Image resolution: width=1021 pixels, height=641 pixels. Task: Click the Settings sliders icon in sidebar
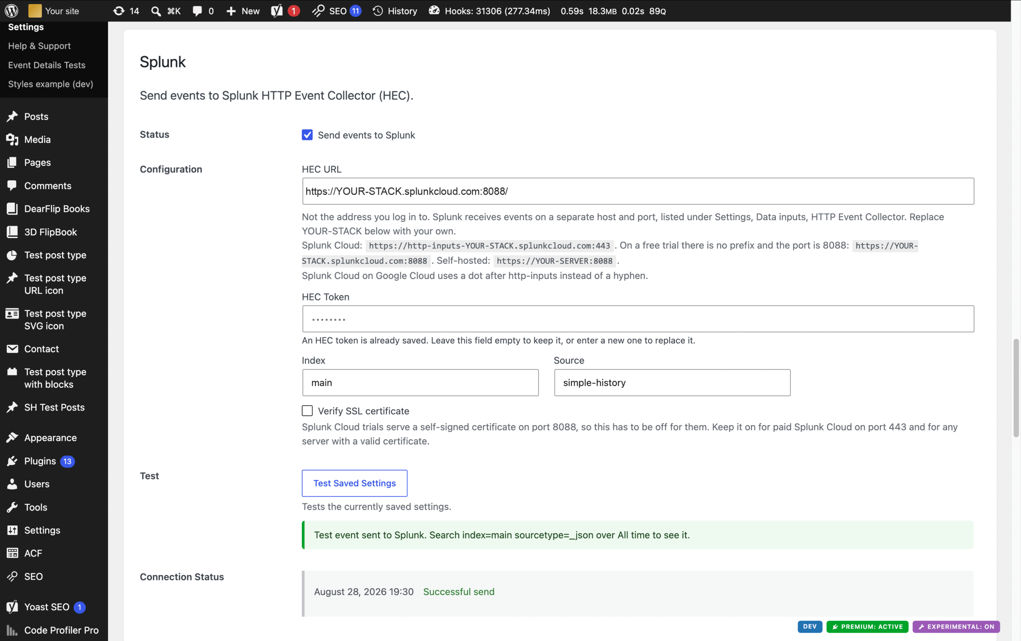[12, 530]
